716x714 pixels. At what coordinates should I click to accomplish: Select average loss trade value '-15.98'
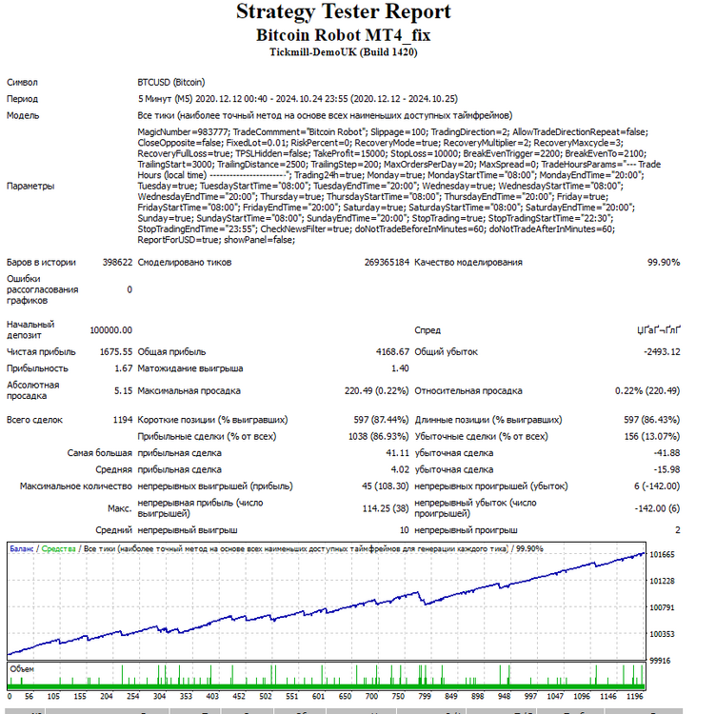(666, 469)
